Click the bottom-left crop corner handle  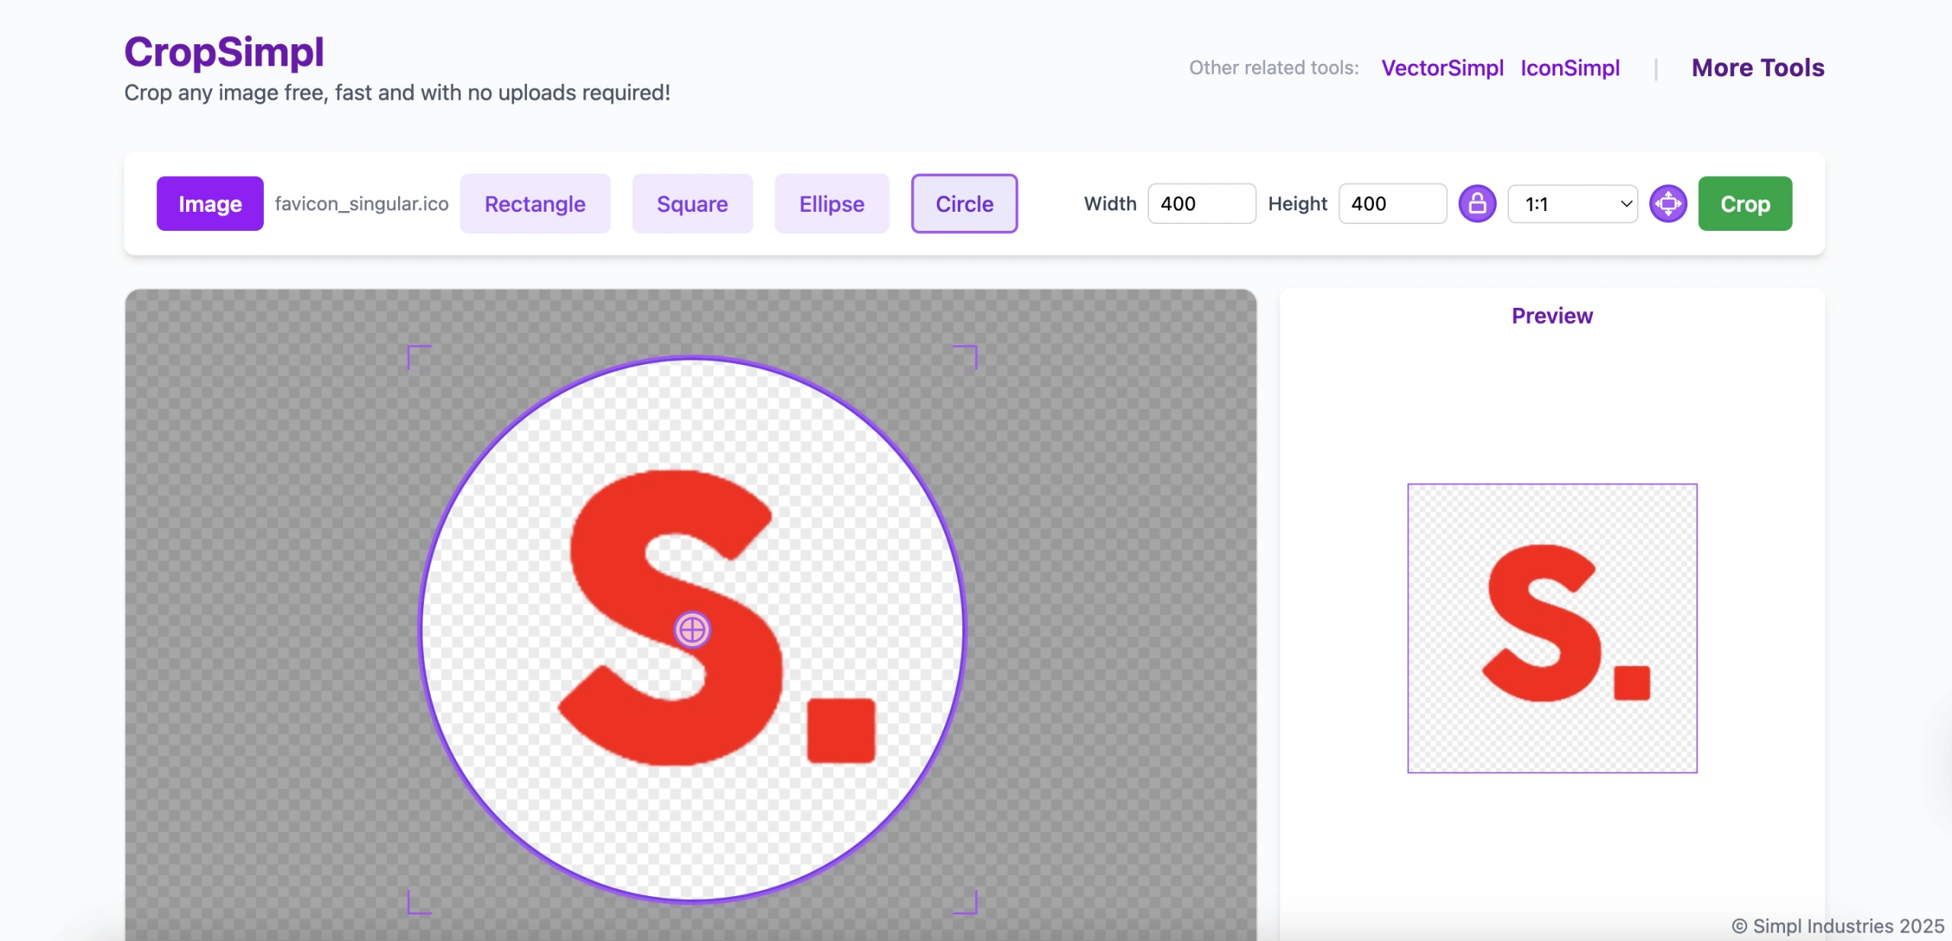coord(413,908)
